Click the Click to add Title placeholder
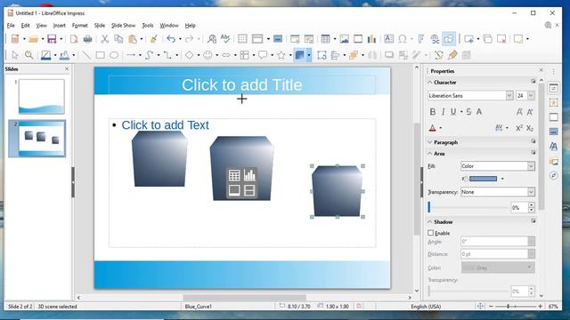The height and width of the screenshot is (320, 570). [241, 85]
